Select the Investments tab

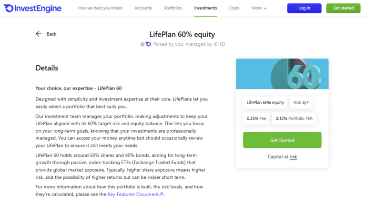pyautogui.click(x=205, y=8)
